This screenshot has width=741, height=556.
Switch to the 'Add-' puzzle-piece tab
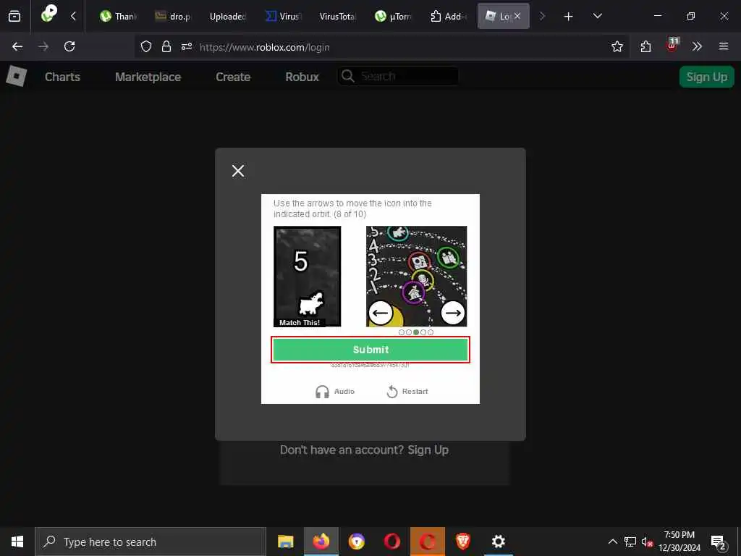[447, 16]
